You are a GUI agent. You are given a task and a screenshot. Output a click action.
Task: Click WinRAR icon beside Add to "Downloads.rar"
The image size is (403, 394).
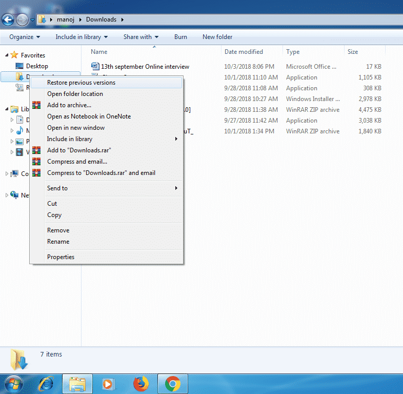point(36,150)
